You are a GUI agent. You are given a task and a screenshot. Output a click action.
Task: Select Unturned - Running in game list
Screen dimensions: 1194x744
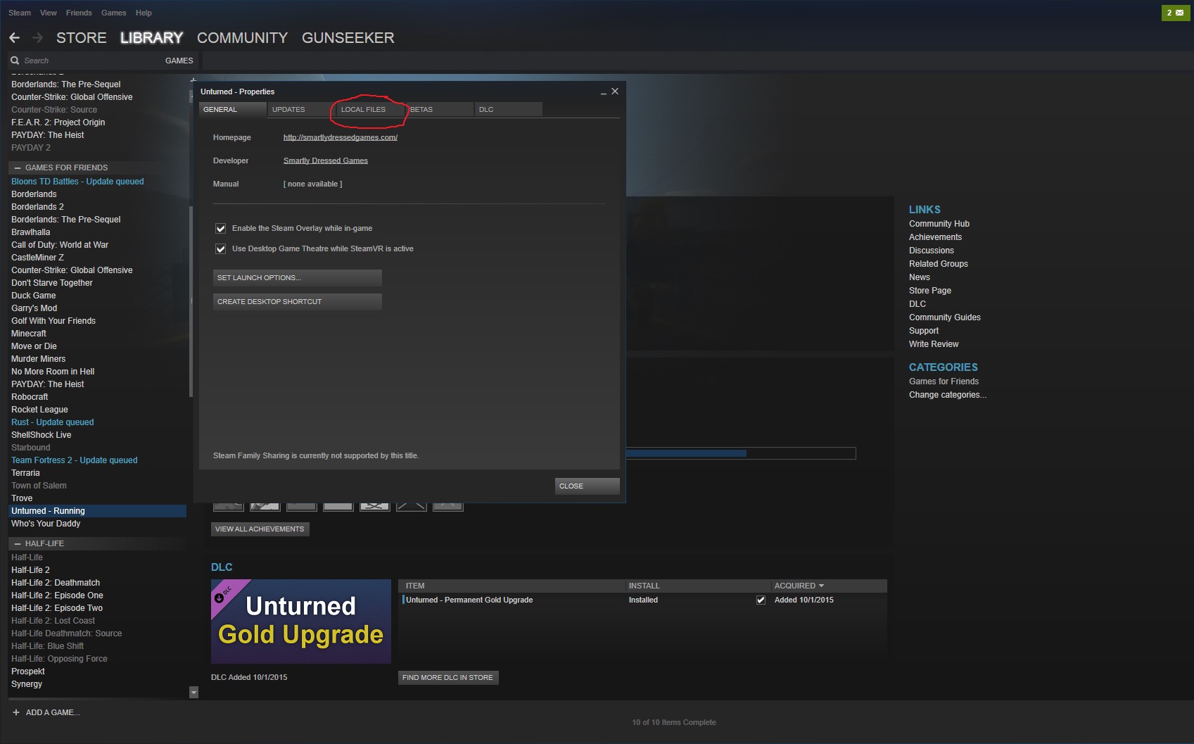pyautogui.click(x=97, y=511)
